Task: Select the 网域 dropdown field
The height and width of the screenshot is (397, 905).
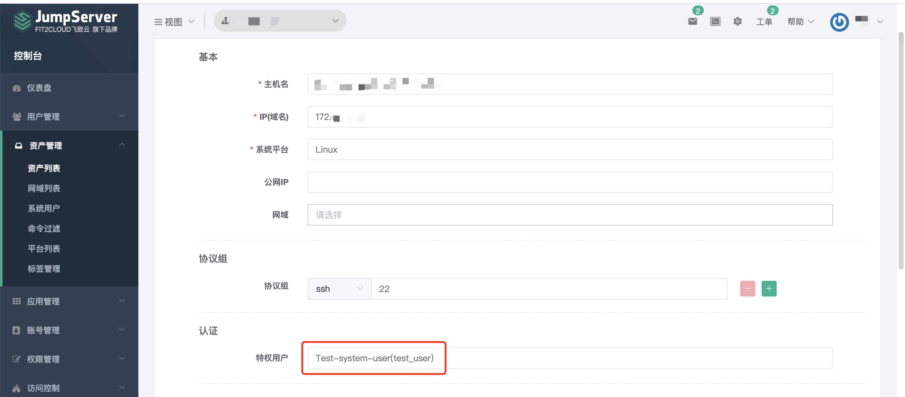Action: click(570, 214)
